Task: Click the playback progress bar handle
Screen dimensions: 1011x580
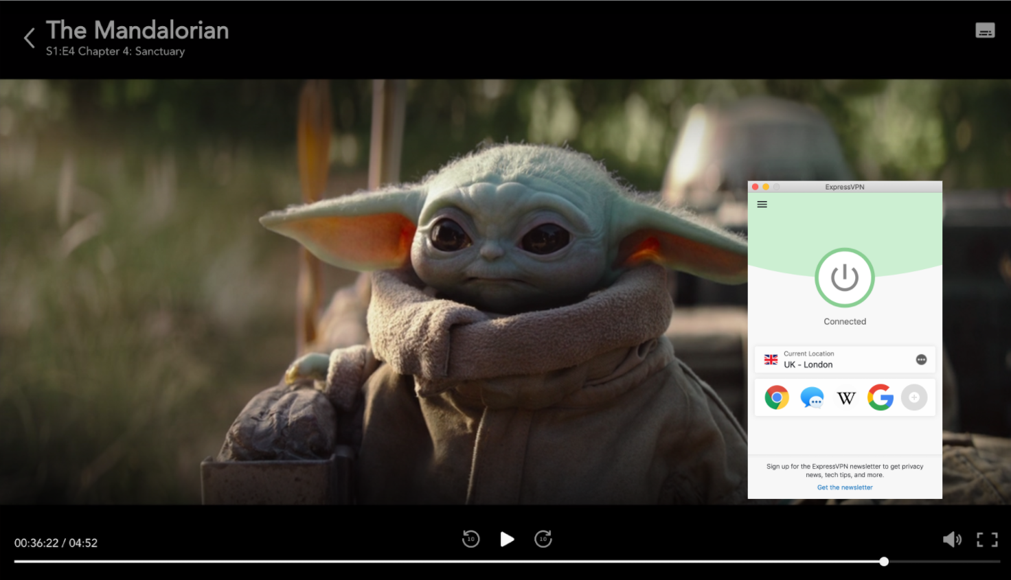Action: (884, 561)
